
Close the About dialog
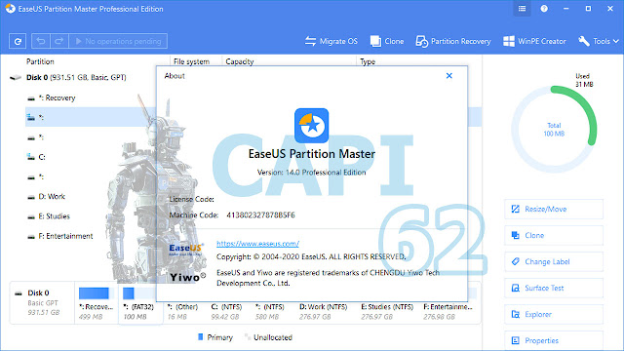pyautogui.click(x=448, y=76)
